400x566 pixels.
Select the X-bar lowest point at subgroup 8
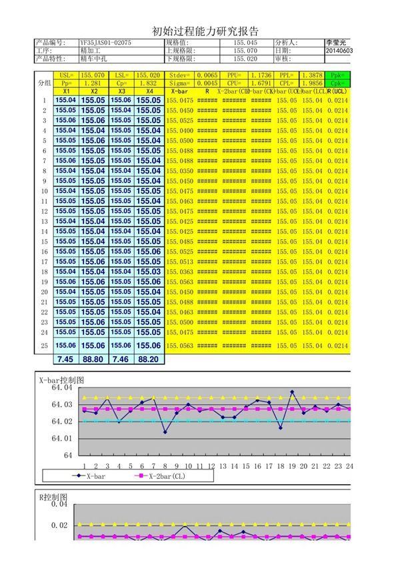coord(165,432)
